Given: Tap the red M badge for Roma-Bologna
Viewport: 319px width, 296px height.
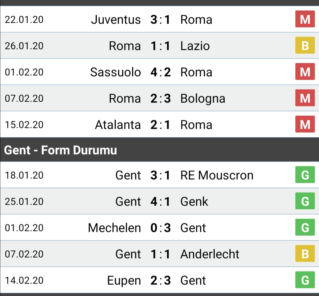Looking at the screenshot, I should [305, 98].
